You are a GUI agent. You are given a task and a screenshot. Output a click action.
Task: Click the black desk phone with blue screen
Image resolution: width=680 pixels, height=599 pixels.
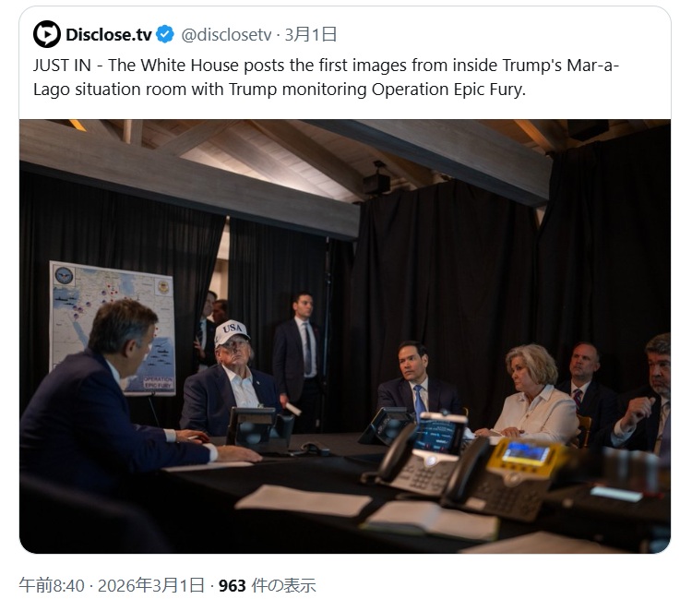tap(416, 455)
